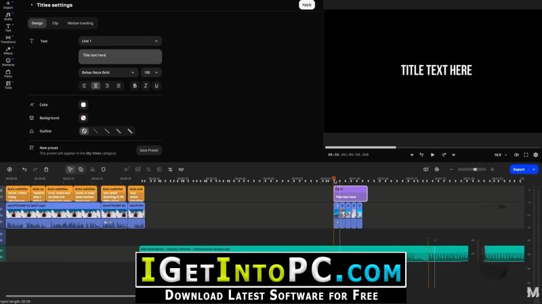Align title text left
This screenshot has height=304, width=542.
click(84, 86)
